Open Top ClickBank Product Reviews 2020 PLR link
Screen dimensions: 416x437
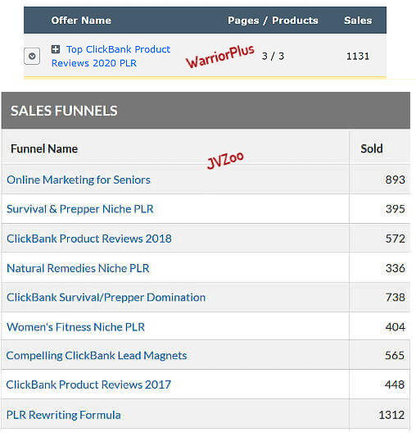111,57
